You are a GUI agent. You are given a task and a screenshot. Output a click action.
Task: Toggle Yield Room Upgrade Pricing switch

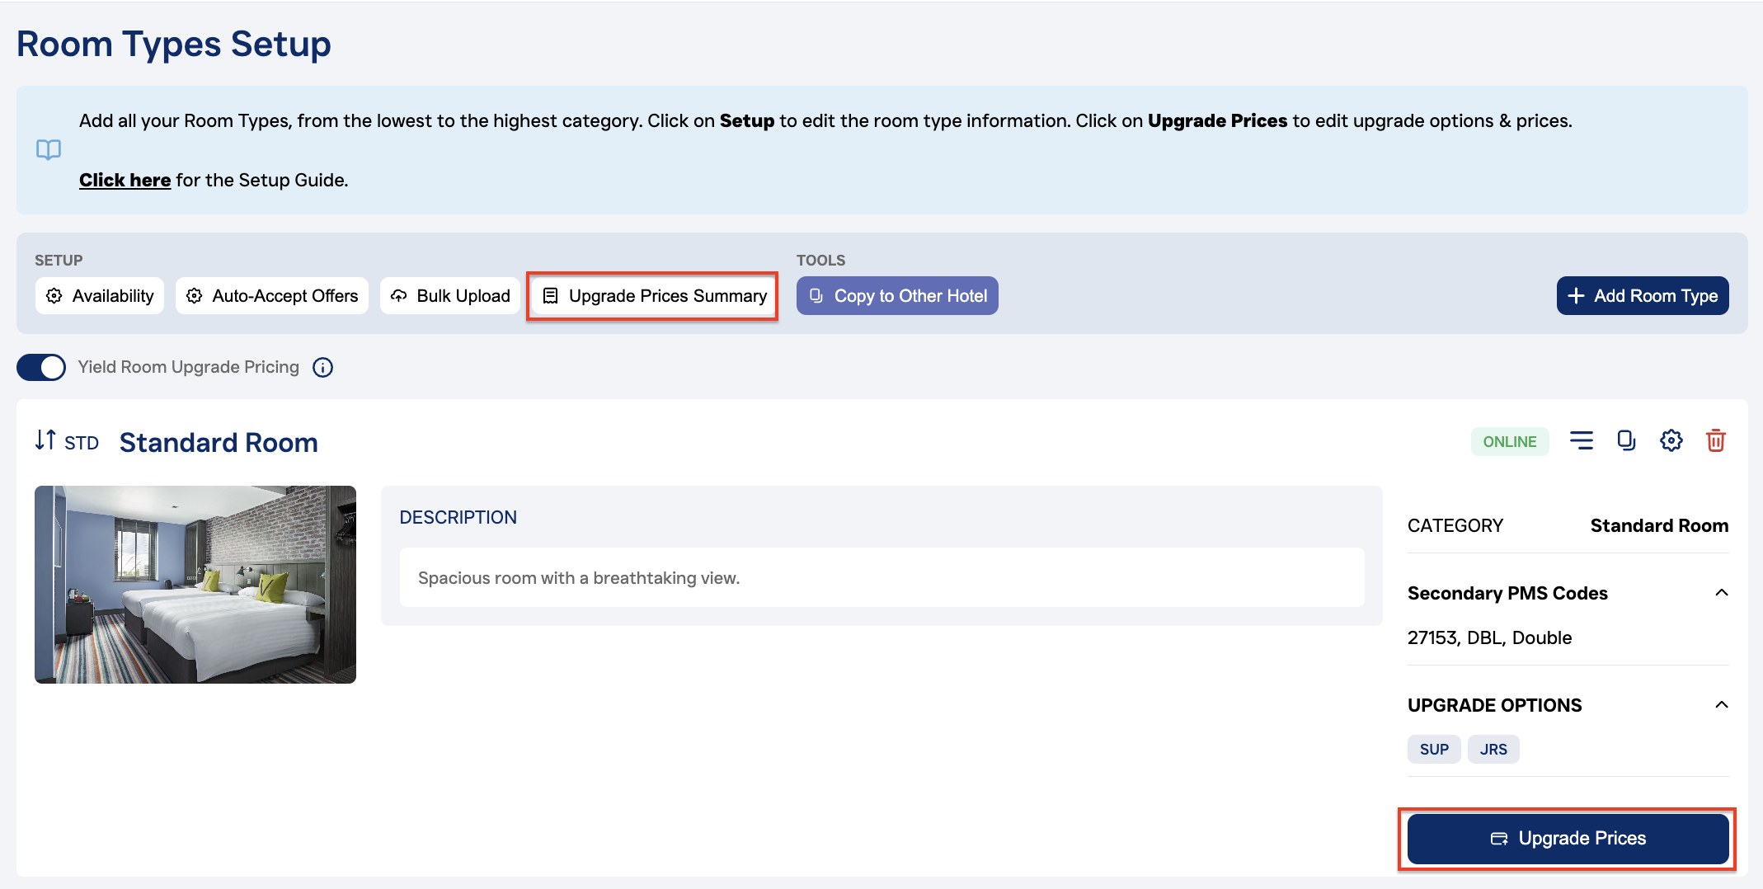41,368
